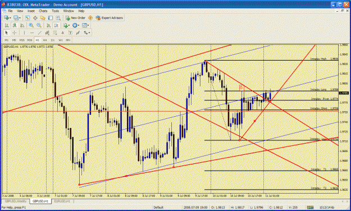Click the red B marker on chart
This screenshot has height=211, width=351.
click(241, 88)
